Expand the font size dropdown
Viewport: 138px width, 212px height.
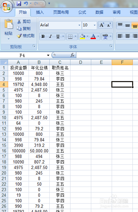[x=94, y=25]
